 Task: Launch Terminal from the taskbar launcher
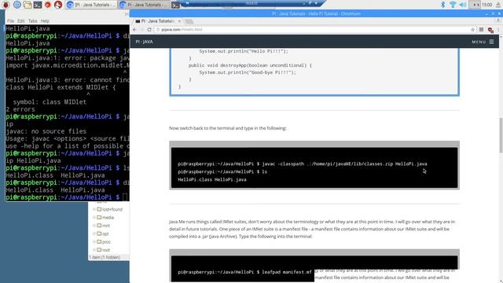point(38,5)
